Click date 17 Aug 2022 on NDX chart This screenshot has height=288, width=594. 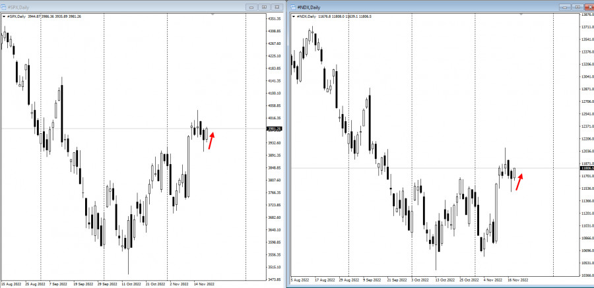pyautogui.click(x=323, y=280)
